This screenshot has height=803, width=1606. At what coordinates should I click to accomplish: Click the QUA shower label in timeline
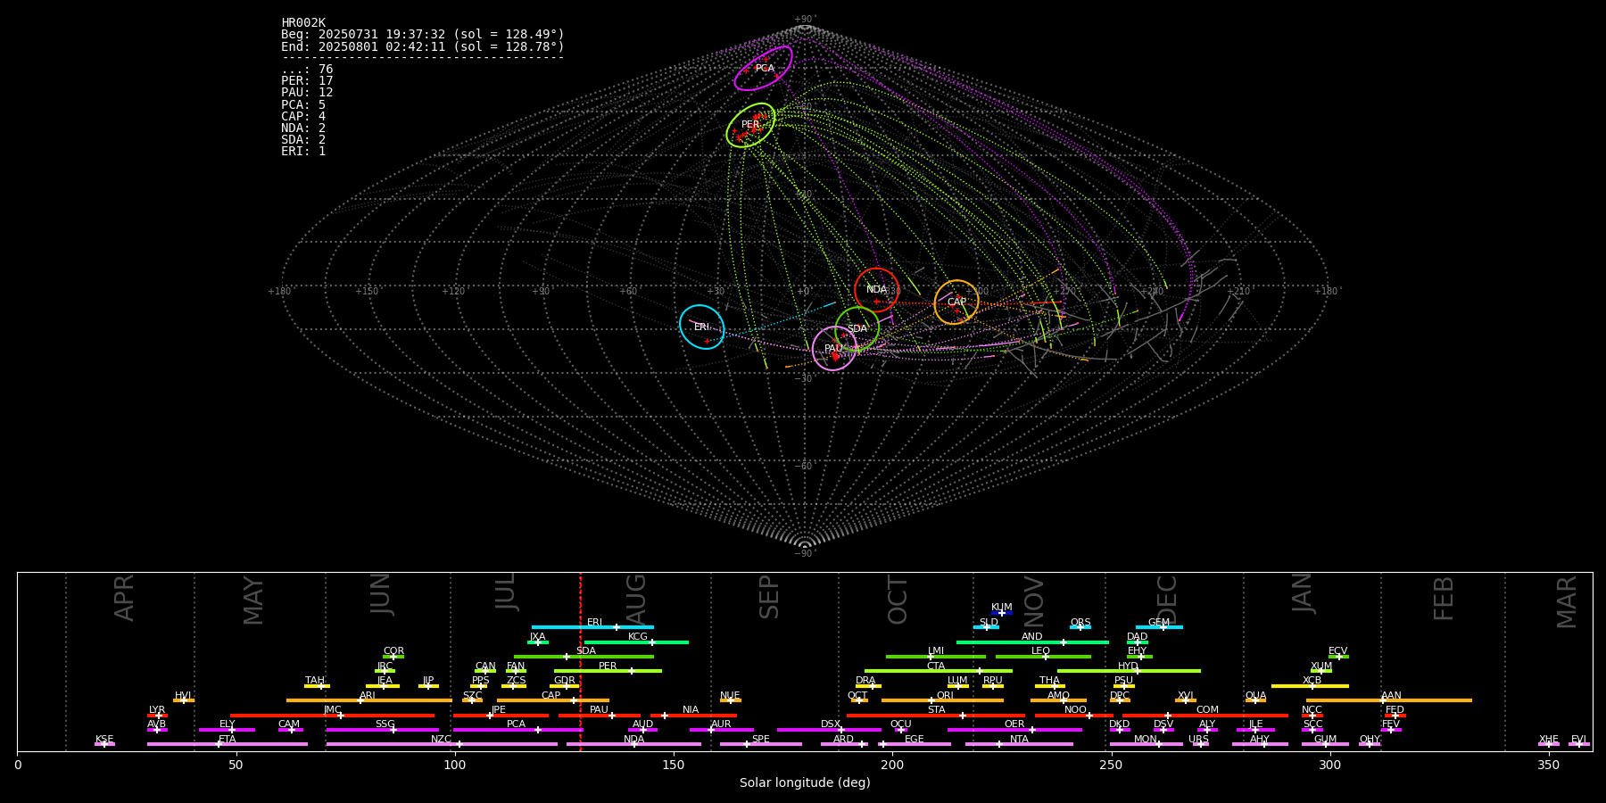(x=1255, y=695)
